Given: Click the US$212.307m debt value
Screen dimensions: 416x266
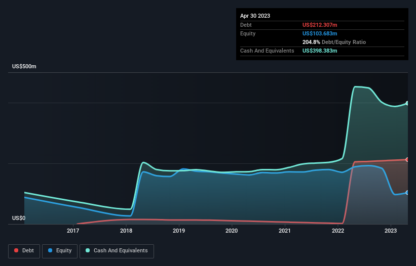Looking at the screenshot, I should [x=320, y=25].
